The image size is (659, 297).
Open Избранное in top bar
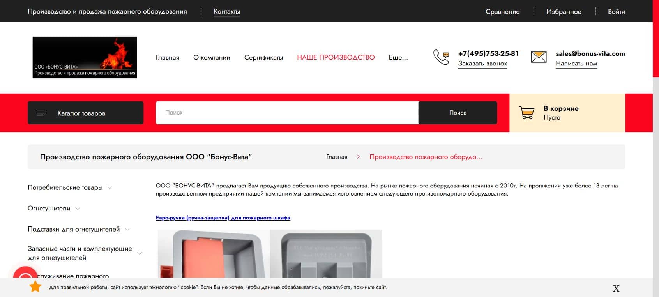tap(564, 12)
